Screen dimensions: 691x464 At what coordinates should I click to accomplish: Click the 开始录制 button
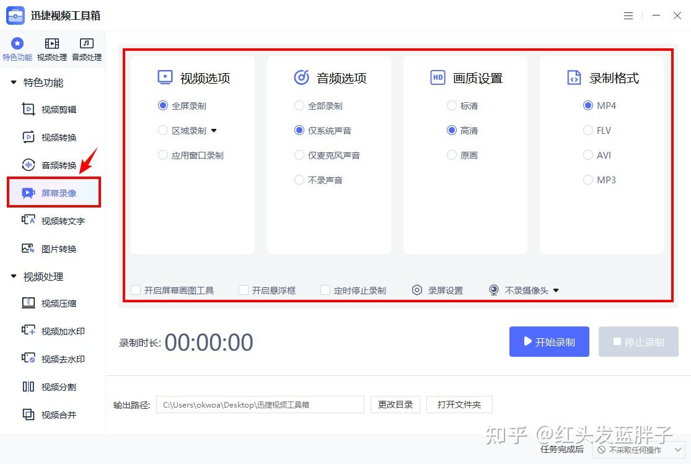point(549,342)
